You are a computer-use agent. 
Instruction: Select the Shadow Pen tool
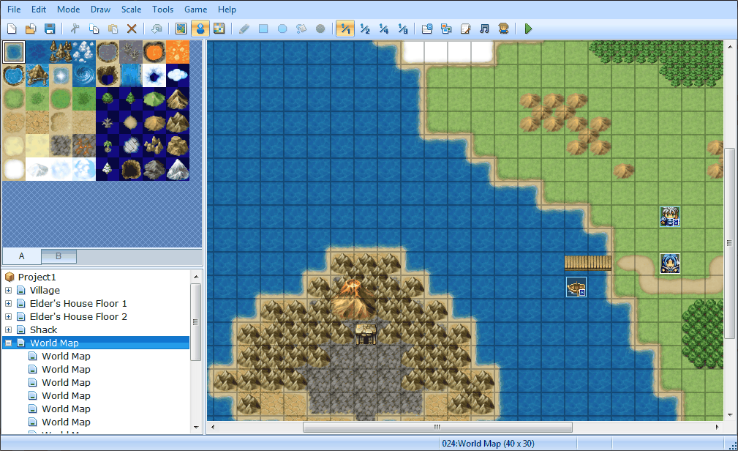[x=320, y=29]
